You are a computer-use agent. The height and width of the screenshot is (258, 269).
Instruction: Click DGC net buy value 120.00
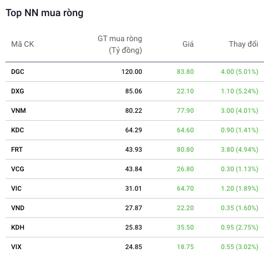[x=131, y=72]
